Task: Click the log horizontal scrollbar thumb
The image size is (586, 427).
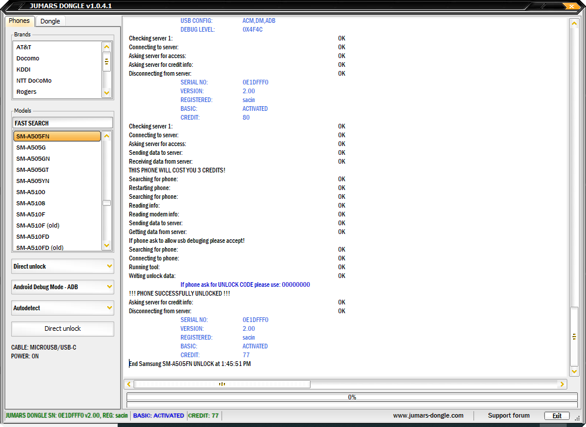Action: click(x=222, y=384)
